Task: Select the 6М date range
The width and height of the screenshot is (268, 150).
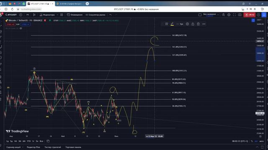Action: [x=24, y=141]
